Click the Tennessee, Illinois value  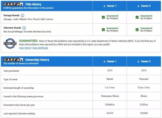coord(110,96)
